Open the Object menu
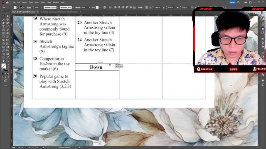 pos(25,2)
